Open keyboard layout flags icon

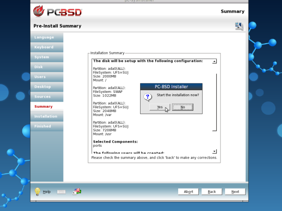[77, 192]
